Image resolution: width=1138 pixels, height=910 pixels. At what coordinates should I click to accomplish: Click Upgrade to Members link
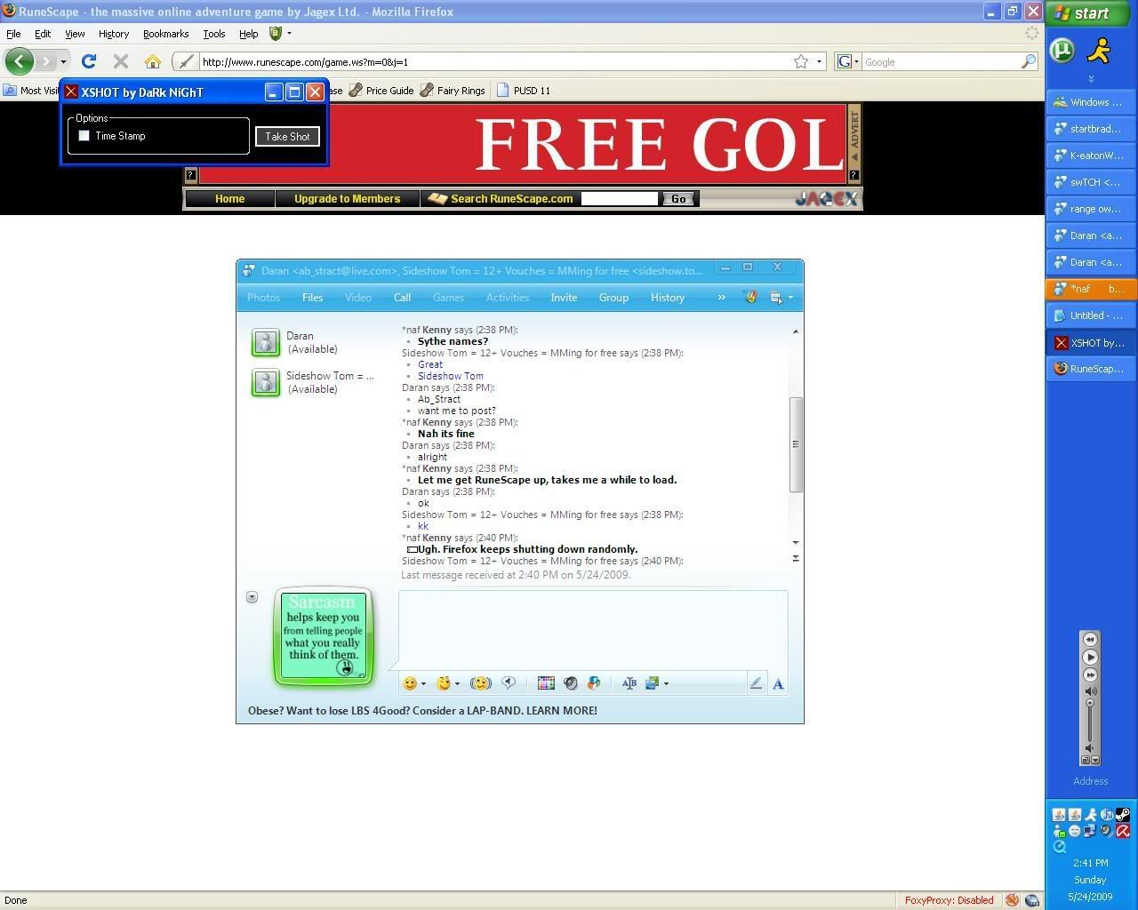tap(347, 199)
